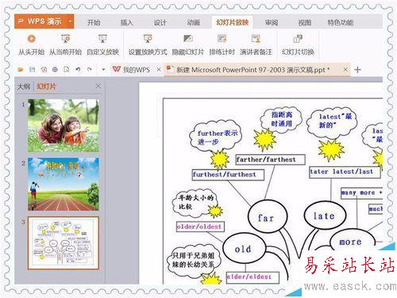The width and height of the screenshot is (397, 298).
Task: Click 'older/oldest' text box
Action: [x=200, y=226]
